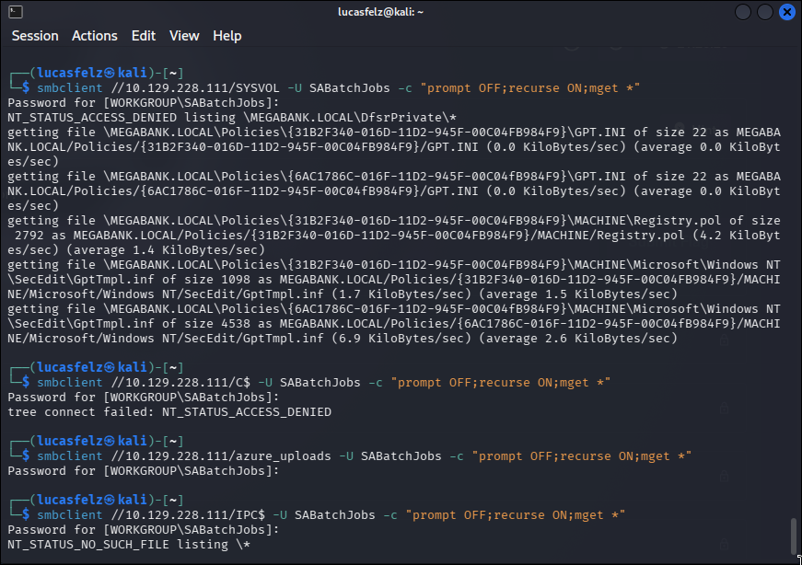Click the NT_STATUS_NO_SUCH_FILE listing line

tap(129, 545)
